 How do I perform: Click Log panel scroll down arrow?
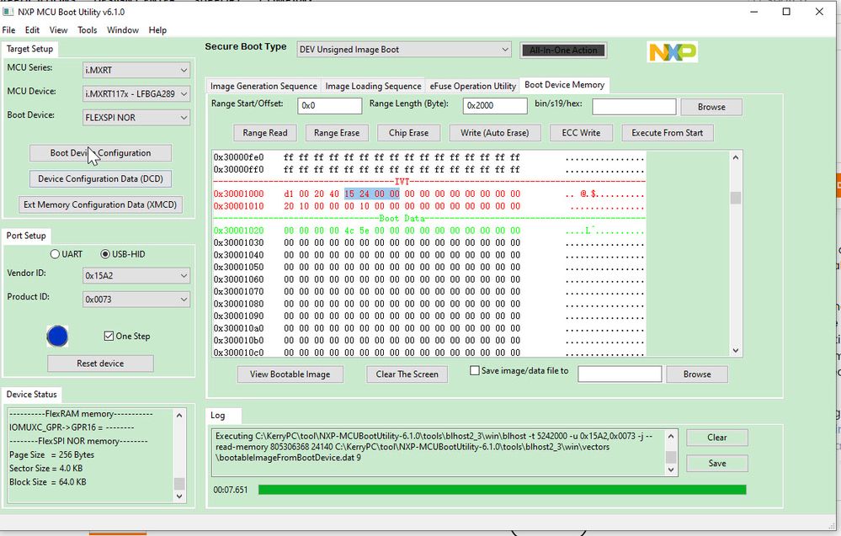tap(671, 470)
